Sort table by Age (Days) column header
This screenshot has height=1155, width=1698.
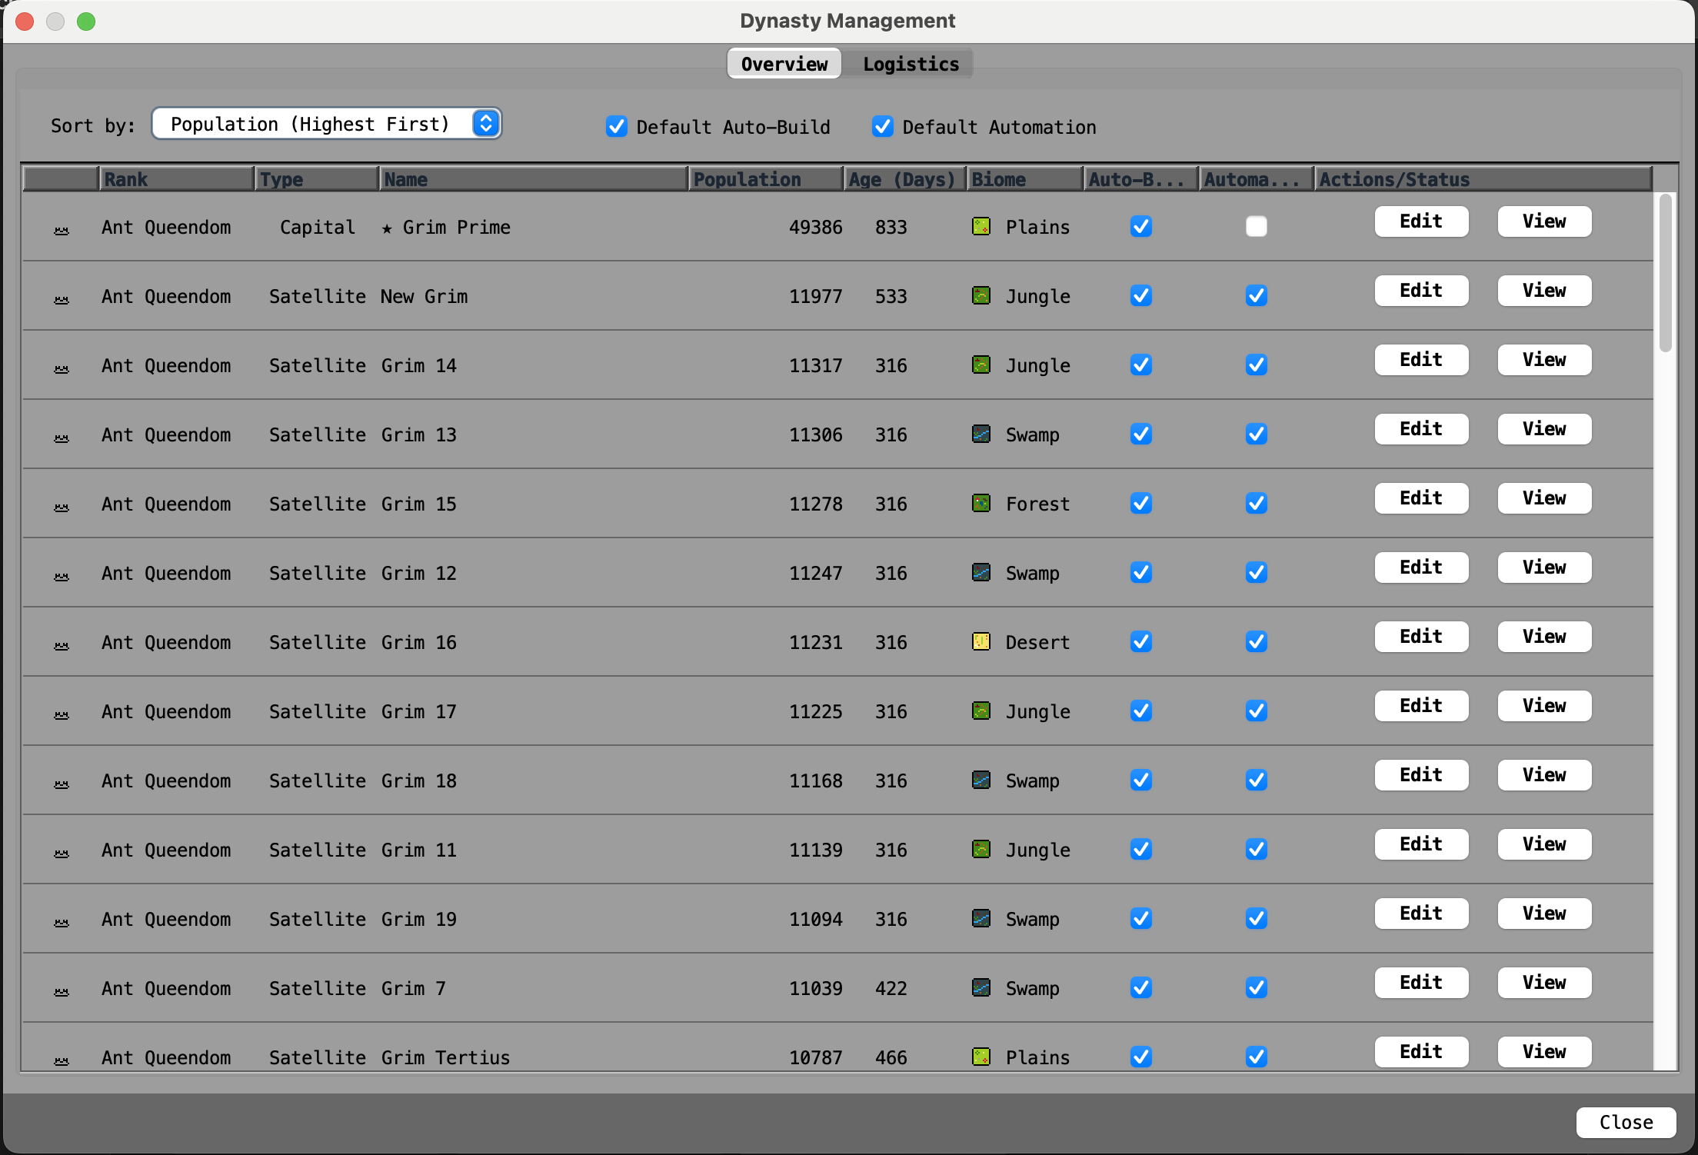[903, 179]
